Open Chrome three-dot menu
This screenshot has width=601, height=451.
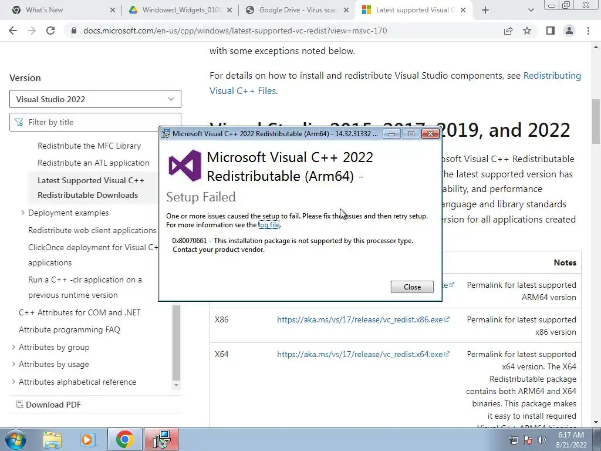(x=588, y=31)
